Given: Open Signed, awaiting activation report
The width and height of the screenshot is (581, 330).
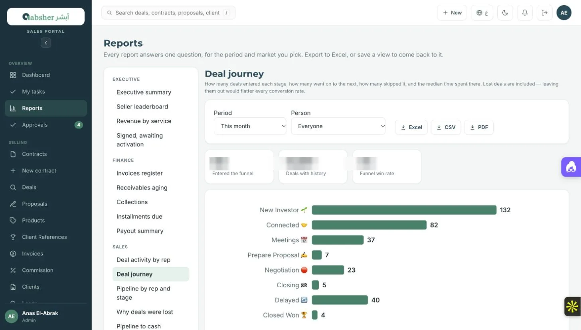Looking at the screenshot, I should click(x=151, y=140).
